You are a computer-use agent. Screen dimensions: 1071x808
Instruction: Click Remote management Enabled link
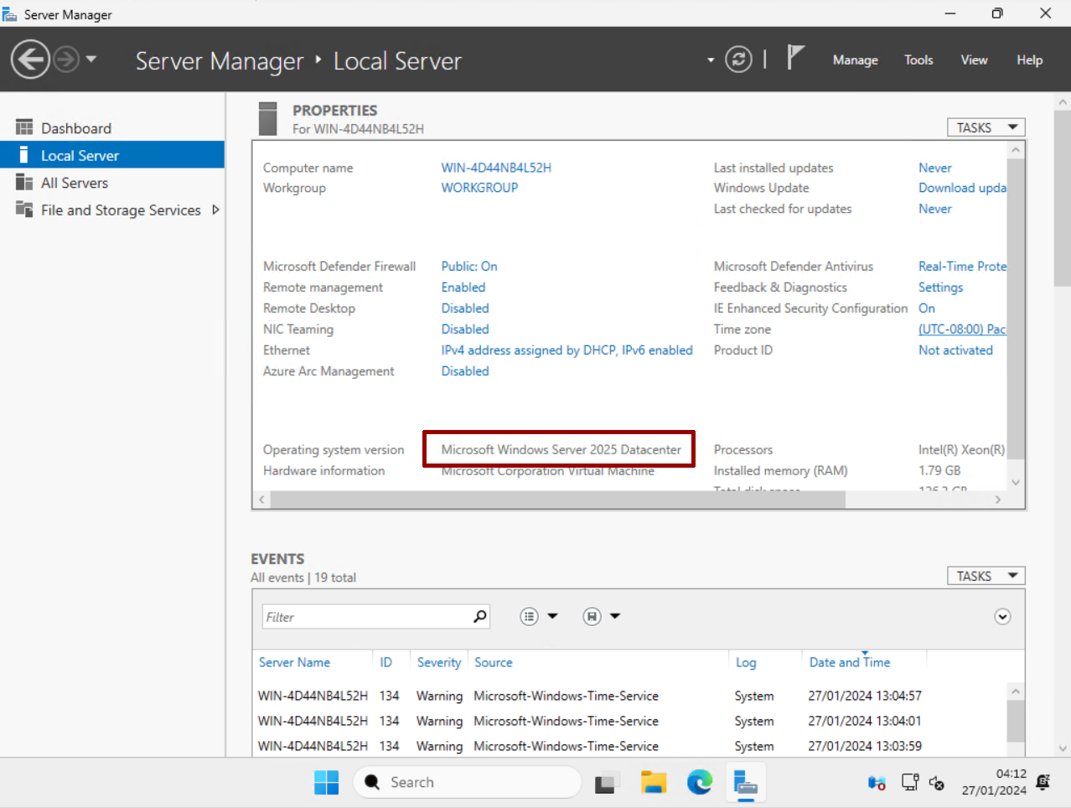[463, 287]
